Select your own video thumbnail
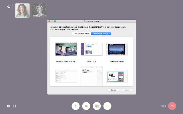Screen dimensions: 183x114 click(x=22, y=11)
